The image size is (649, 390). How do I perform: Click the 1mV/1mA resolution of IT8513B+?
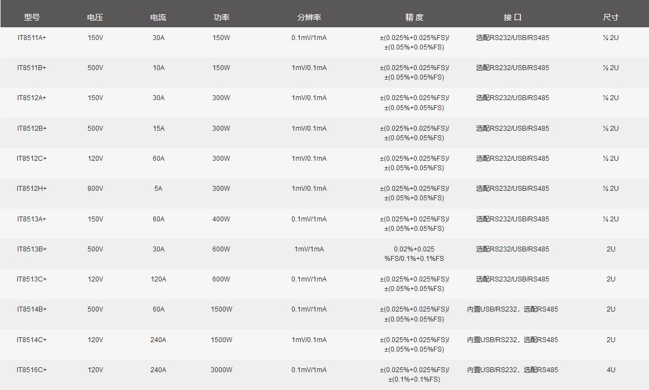(309, 249)
